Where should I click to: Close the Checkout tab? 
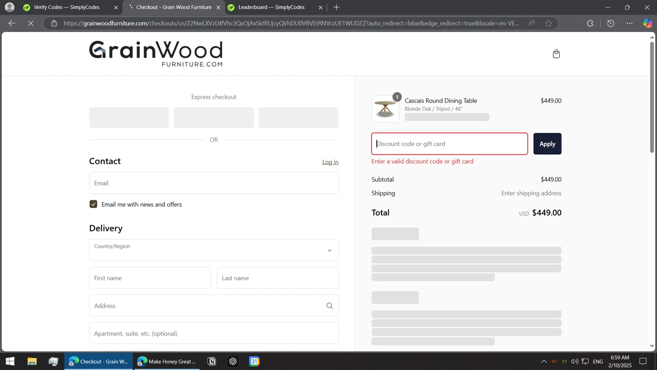218,7
